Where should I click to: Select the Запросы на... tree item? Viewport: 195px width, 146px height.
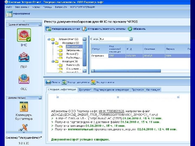click(74, 50)
